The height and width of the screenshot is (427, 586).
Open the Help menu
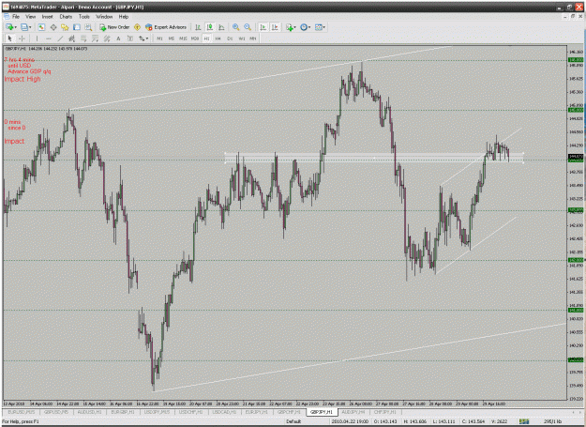coord(124,17)
